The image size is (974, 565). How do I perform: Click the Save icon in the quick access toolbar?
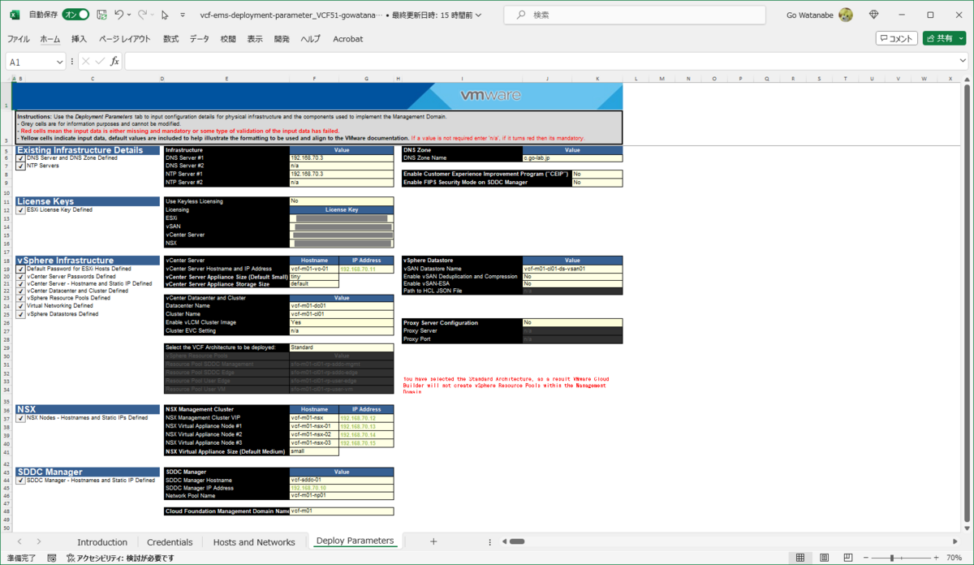[x=101, y=15]
